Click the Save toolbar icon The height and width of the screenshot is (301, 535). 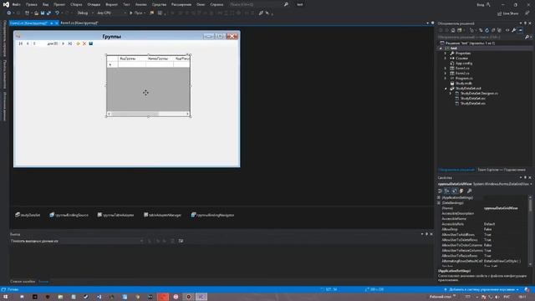click(43, 13)
